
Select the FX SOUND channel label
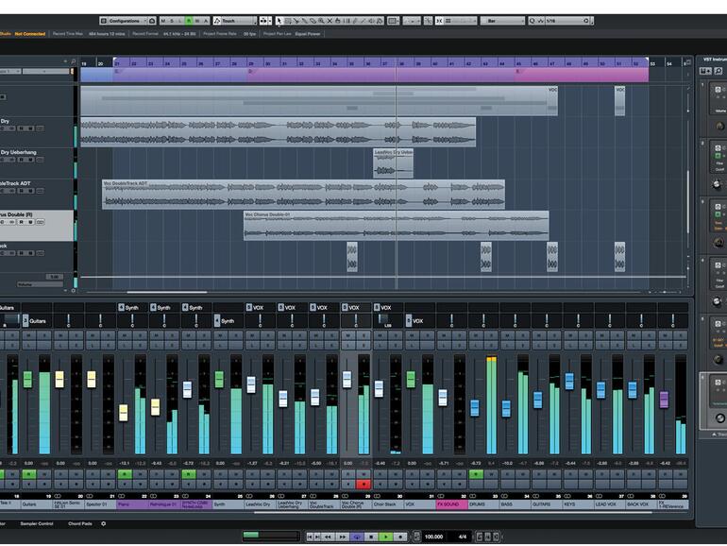pyautogui.click(x=451, y=504)
